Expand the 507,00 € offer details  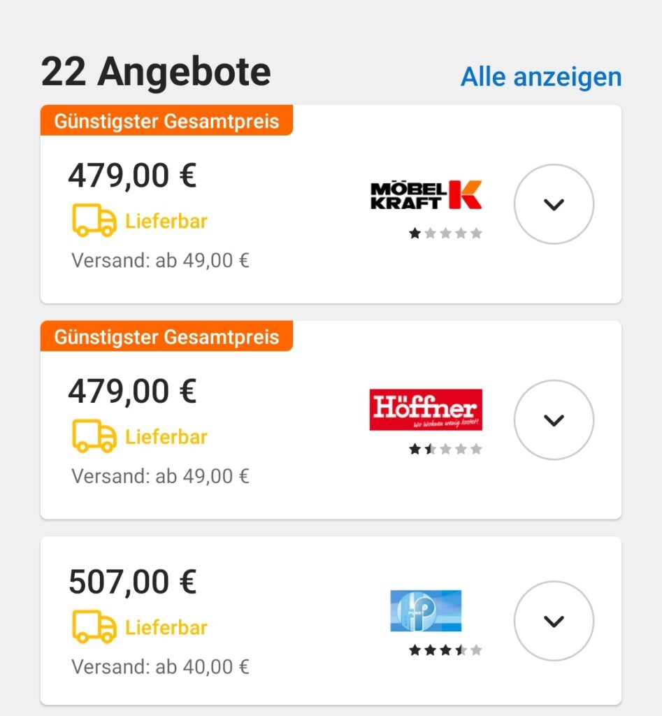click(554, 621)
